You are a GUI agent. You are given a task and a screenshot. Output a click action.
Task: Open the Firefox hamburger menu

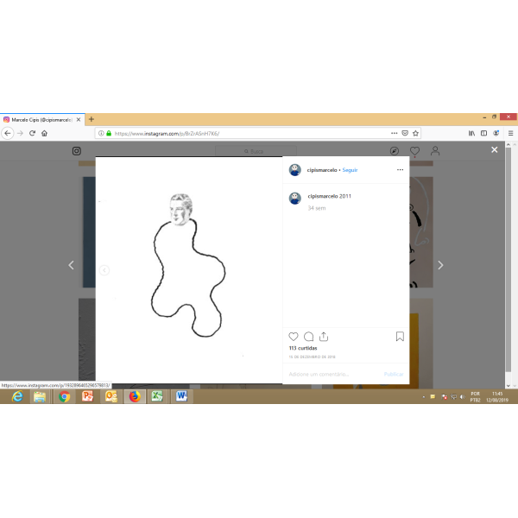point(509,134)
